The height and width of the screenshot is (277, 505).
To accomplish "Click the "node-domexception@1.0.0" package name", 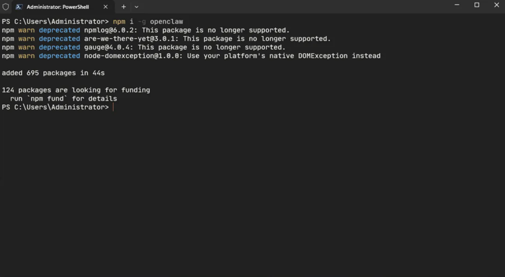I will click(x=133, y=56).
